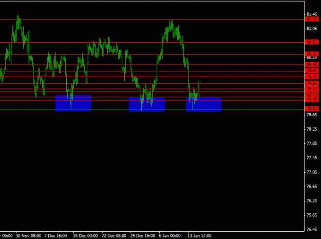Click the 77.45 price scale value
This screenshot has width=321, height=239.
[312, 158]
